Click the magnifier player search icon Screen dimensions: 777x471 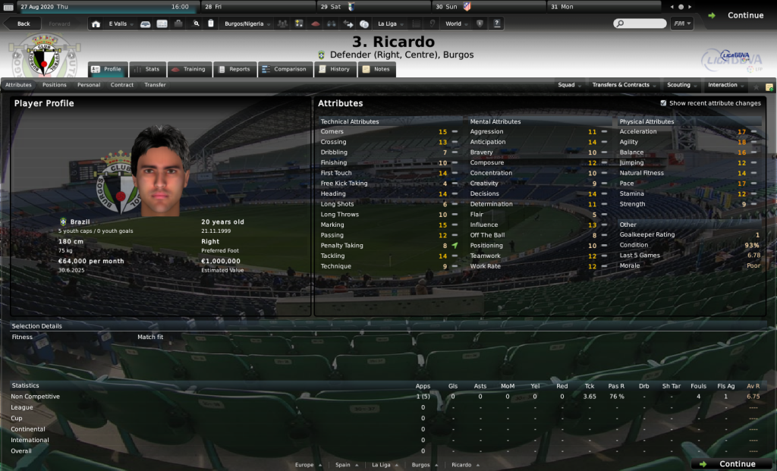coord(197,24)
